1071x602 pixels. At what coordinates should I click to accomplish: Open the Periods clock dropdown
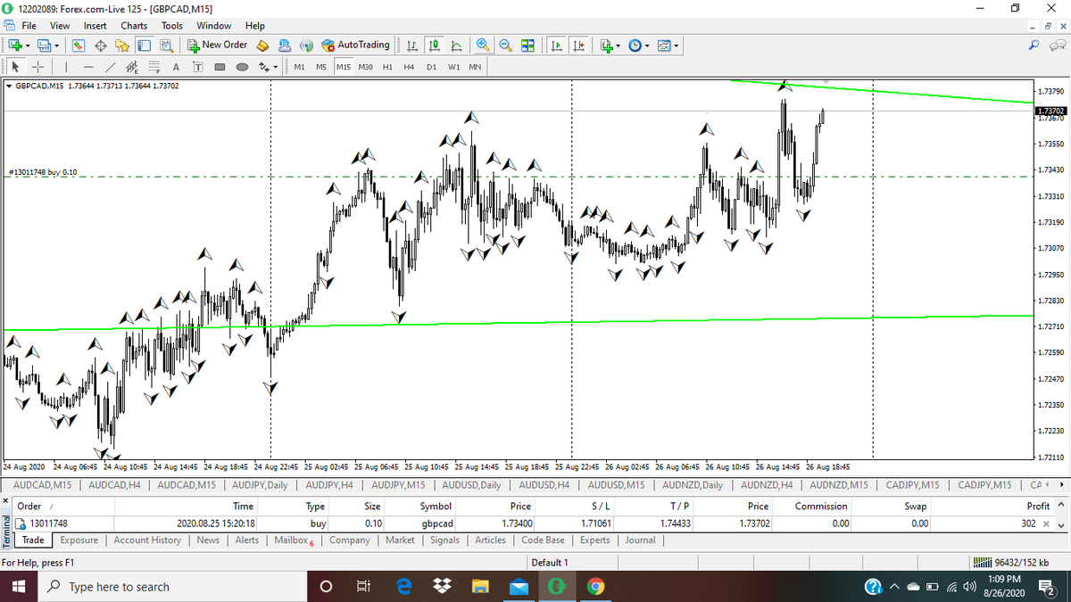click(x=639, y=45)
